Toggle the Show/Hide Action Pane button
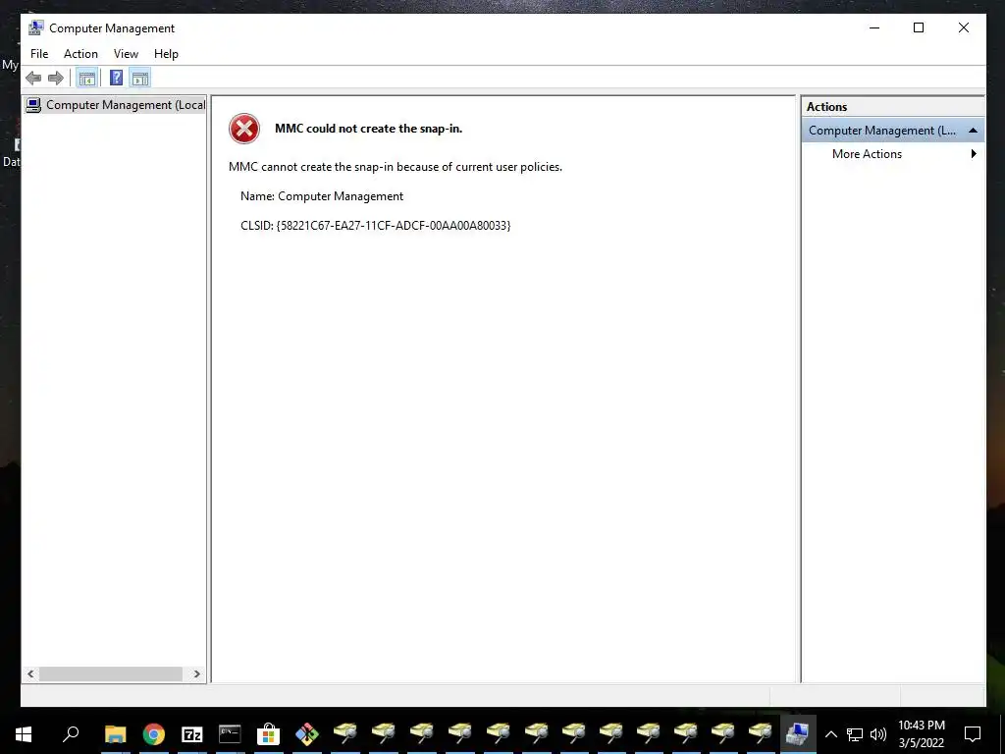The image size is (1005, 754). [139, 79]
